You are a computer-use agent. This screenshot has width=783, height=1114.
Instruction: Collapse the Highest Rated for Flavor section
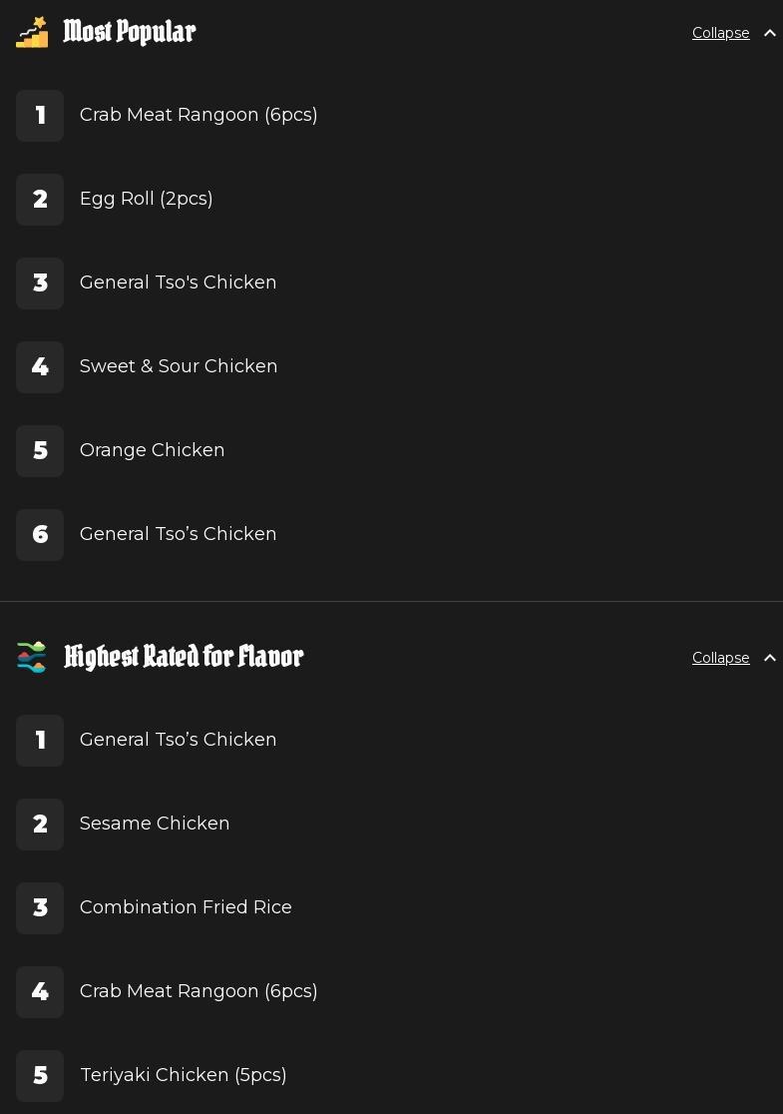720,658
